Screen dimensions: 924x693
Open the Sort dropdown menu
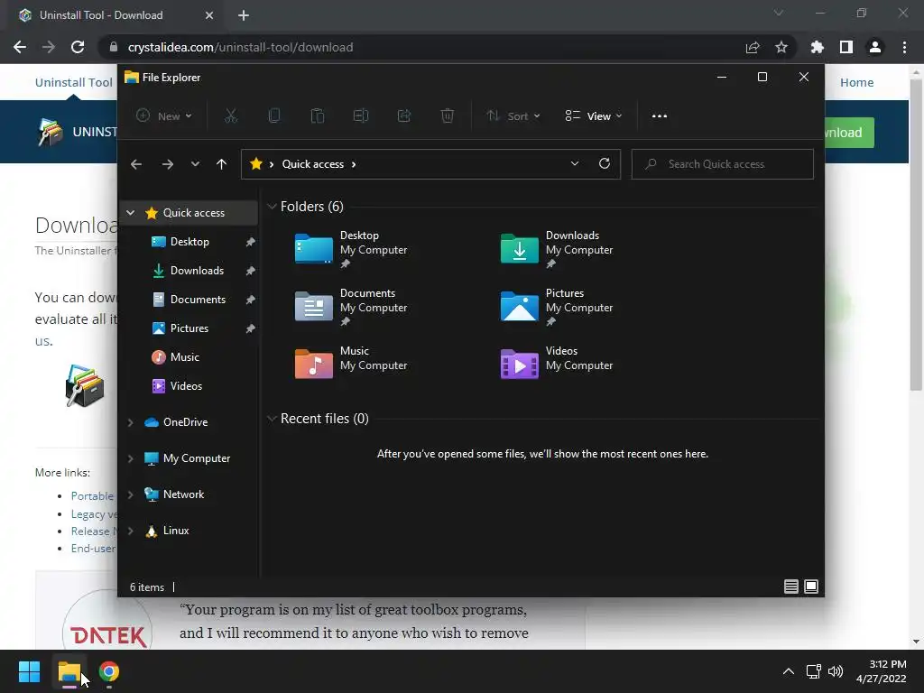(513, 116)
